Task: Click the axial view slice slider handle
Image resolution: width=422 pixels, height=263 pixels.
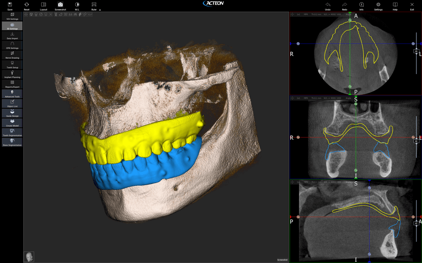Action: (417, 51)
